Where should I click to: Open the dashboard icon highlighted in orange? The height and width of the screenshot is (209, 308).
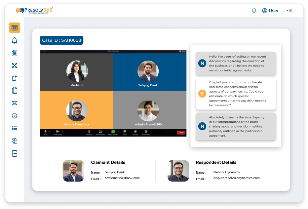point(15,28)
